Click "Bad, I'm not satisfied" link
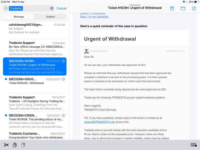The height and width of the screenshot is (150, 200). [x=94, y=17]
